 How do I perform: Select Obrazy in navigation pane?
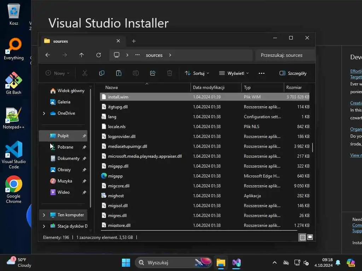(63, 170)
